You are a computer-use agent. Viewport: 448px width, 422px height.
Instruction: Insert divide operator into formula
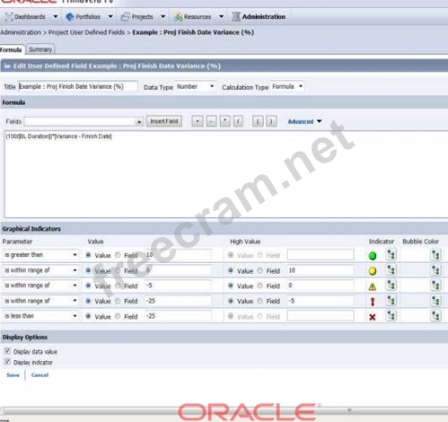coord(238,121)
